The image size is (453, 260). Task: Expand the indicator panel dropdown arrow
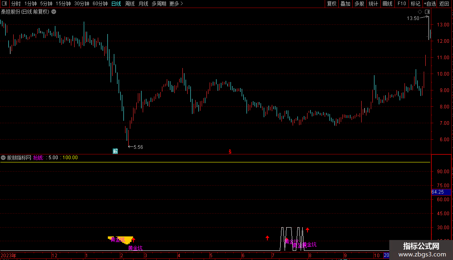point(3,158)
